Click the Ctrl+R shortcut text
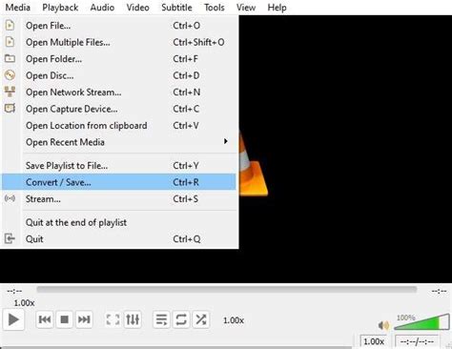The image size is (452, 349). click(186, 182)
